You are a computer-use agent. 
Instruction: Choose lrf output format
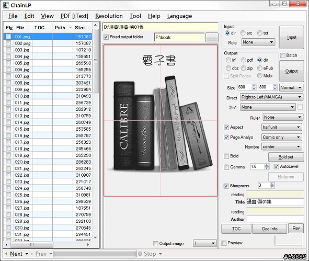coord(228,60)
